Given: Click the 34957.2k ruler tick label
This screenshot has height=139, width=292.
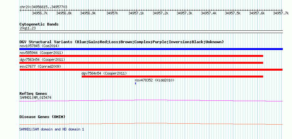Looking at the screenshot, I should click(x=160, y=13).
